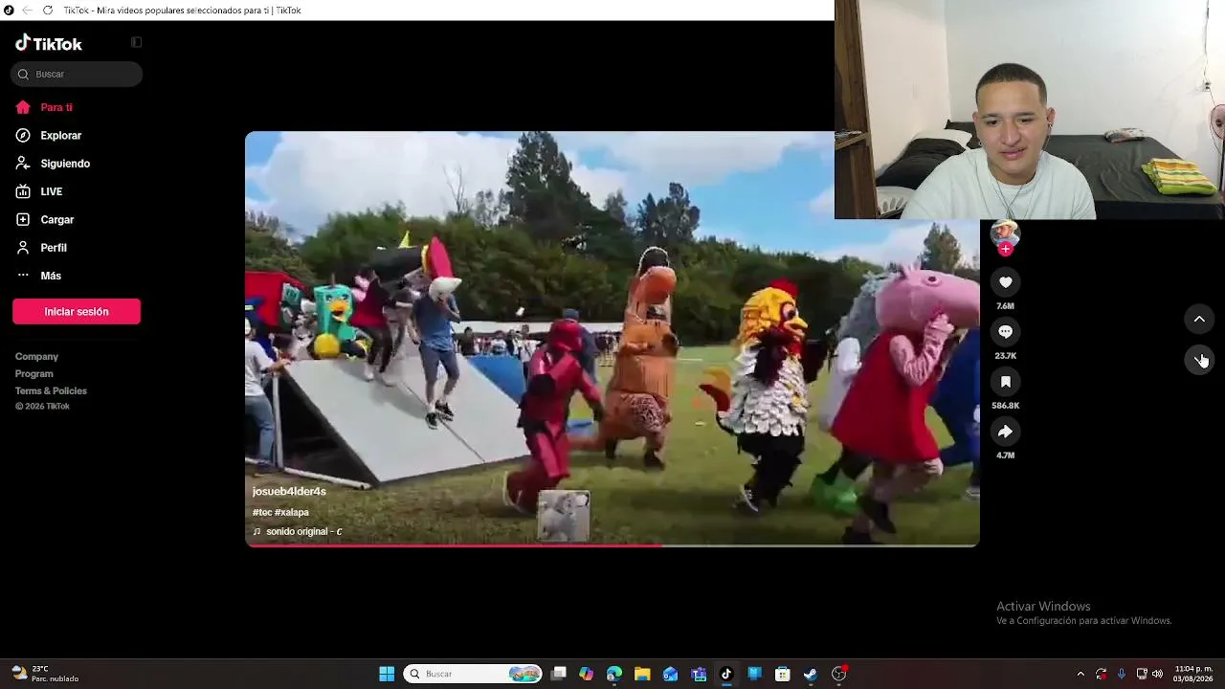The width and height of the screenshot is (1225, 689).
Task: Open the Terms & Policies link
Action: coord(51,390)
